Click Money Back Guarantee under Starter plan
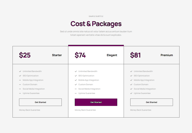Screen dimensions: 192x133 (30, 110)
